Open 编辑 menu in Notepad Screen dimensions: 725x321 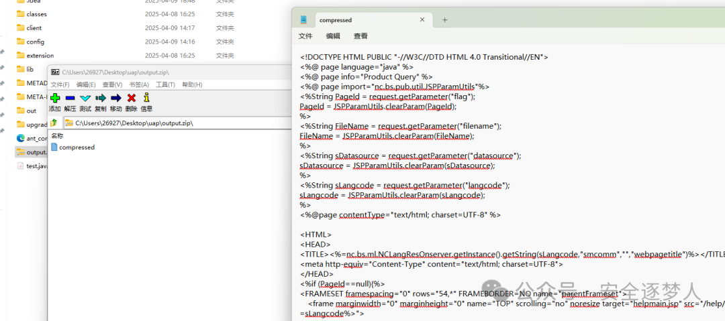[x=333, y=36]
